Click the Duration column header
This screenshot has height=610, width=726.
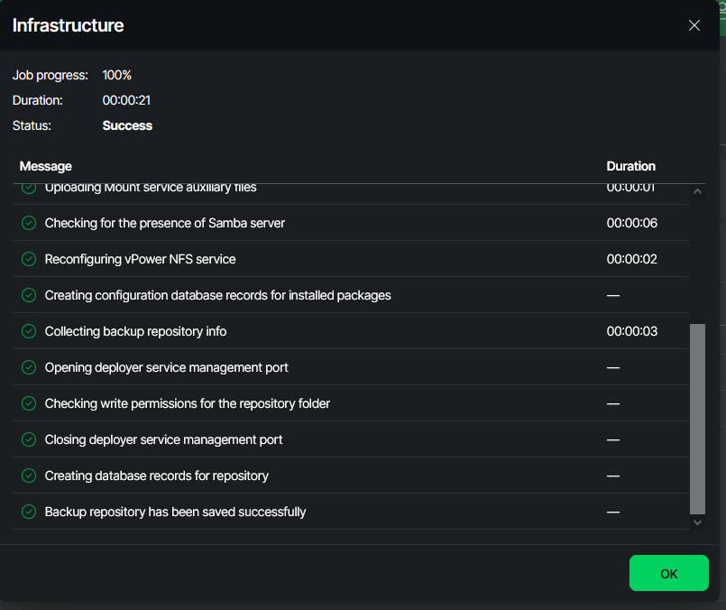630,166
